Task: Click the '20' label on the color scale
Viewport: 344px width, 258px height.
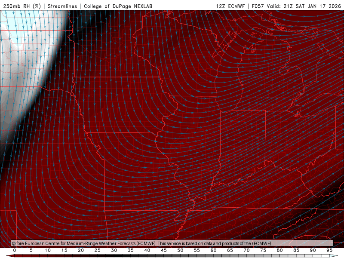Action: coord(81,250)
